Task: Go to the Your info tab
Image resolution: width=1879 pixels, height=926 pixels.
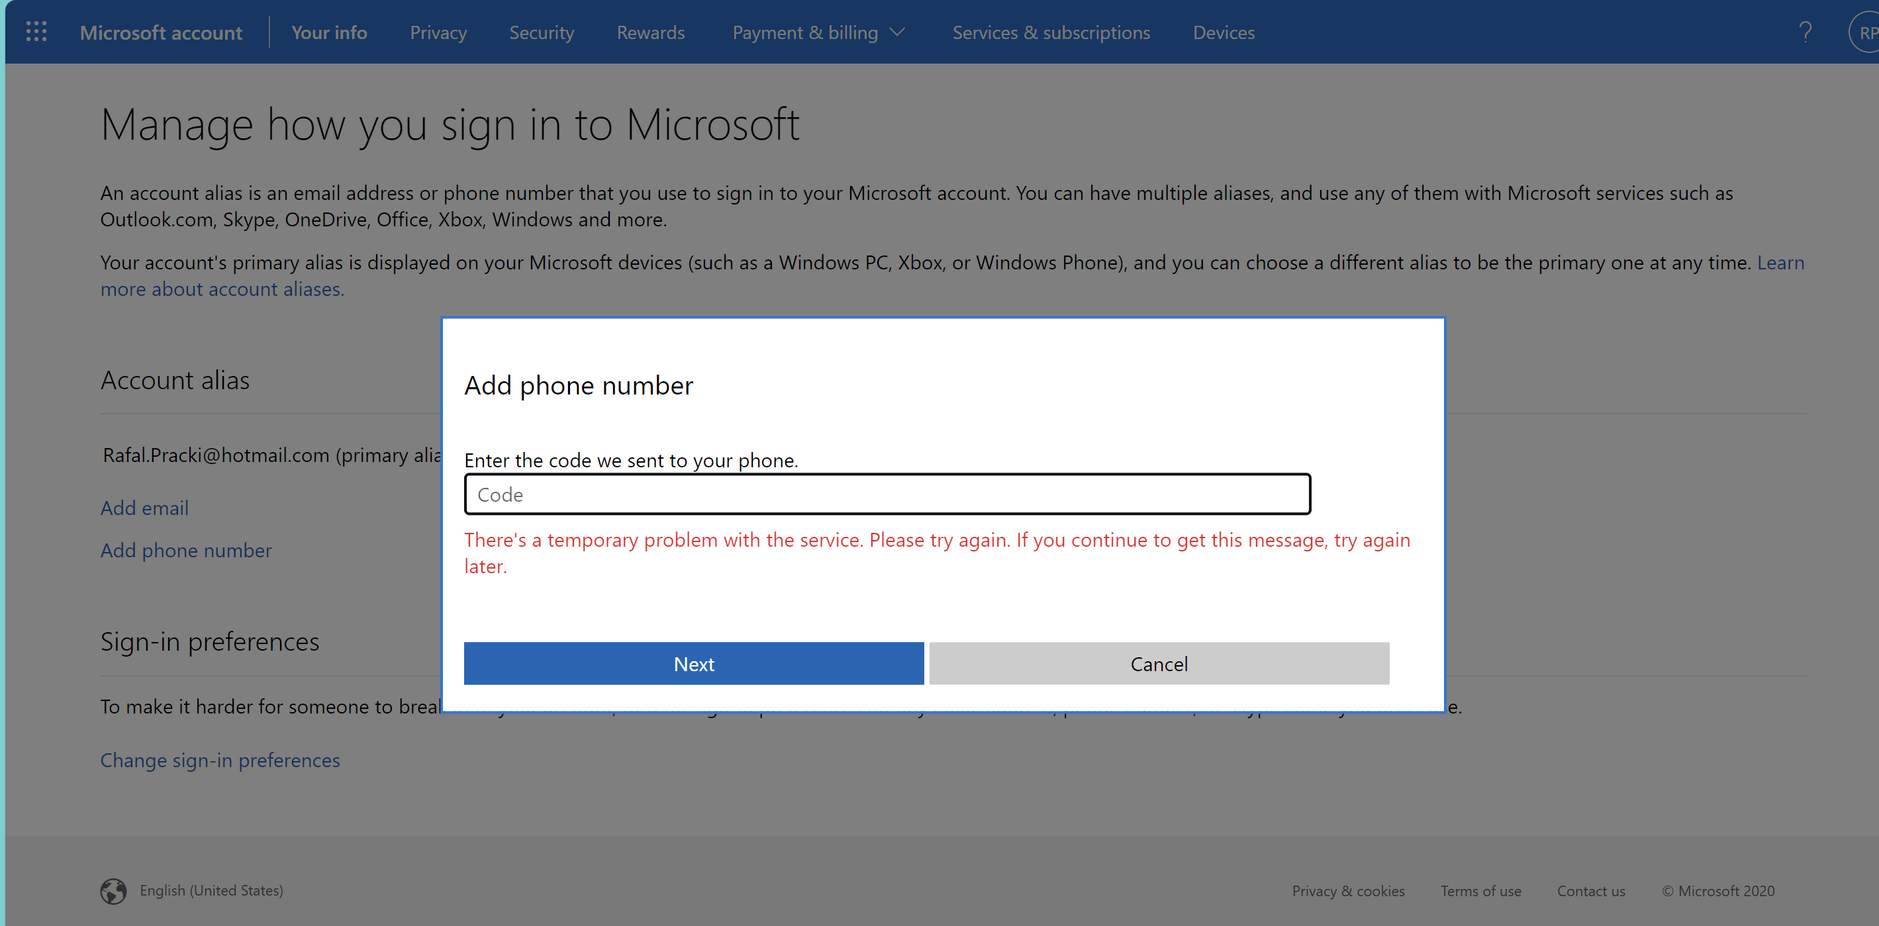Action: [x=329, y=32]
